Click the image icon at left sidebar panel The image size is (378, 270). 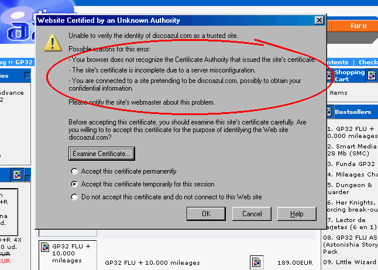pos(16,174)
